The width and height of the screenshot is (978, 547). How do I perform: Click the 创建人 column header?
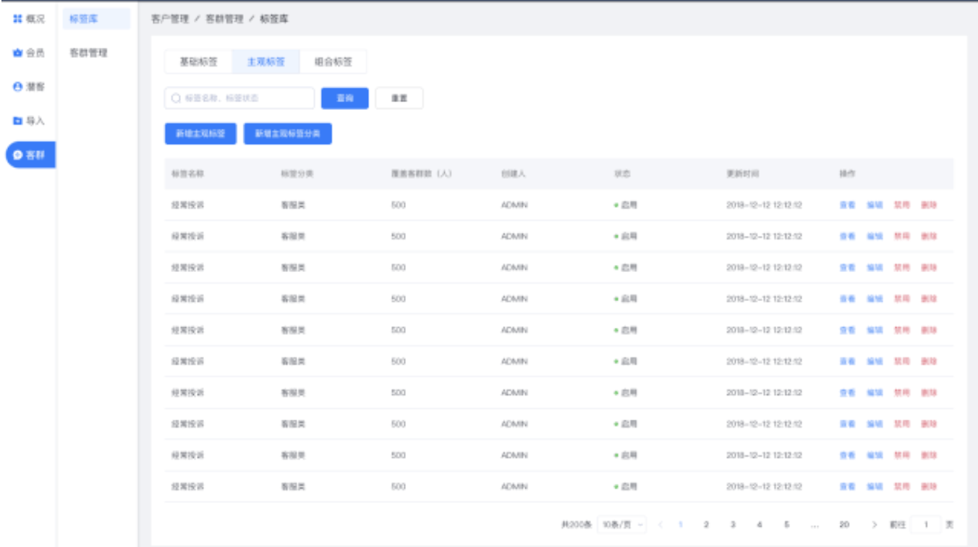pos(513,174)
